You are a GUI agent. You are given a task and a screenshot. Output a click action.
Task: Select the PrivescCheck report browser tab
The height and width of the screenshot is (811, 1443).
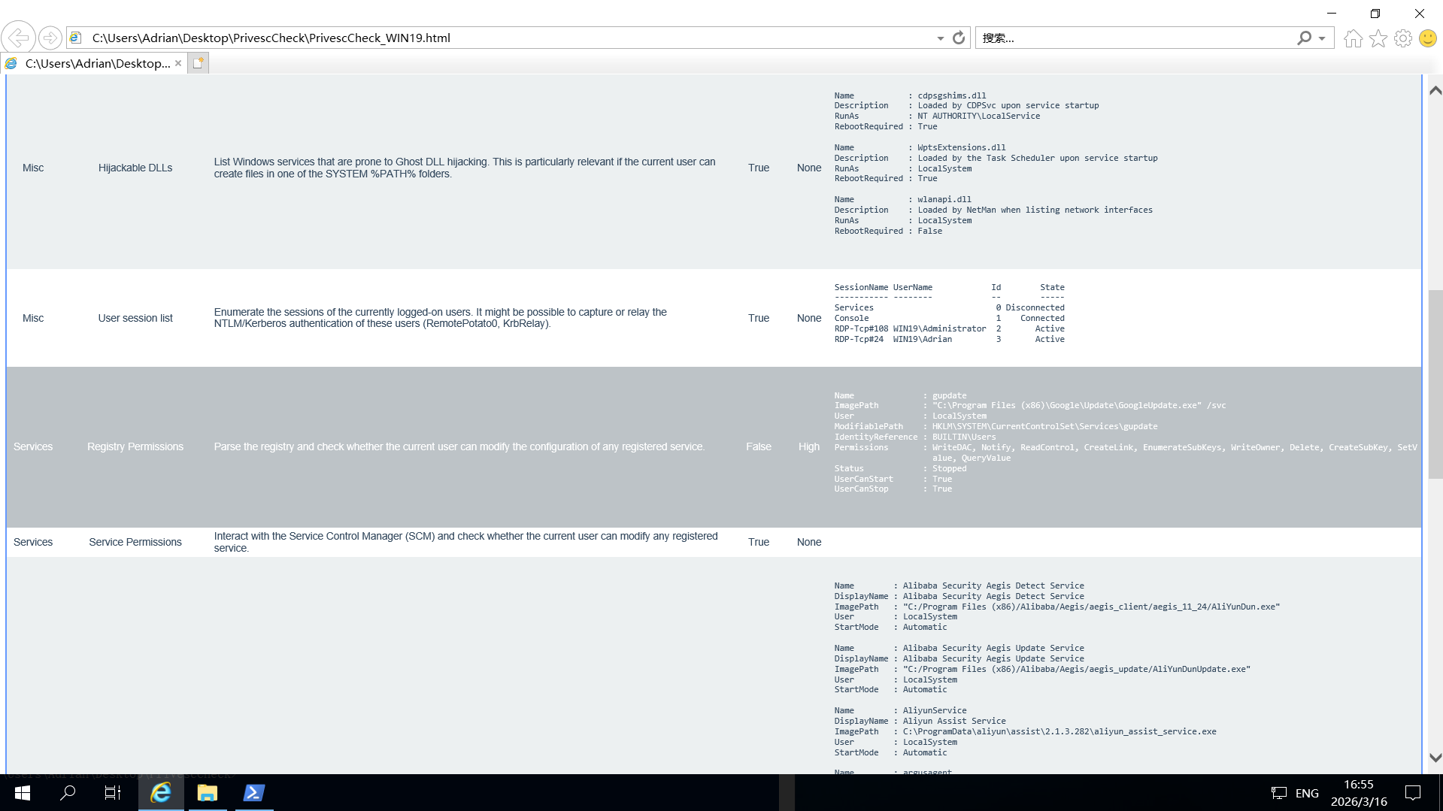pos(96,63)
